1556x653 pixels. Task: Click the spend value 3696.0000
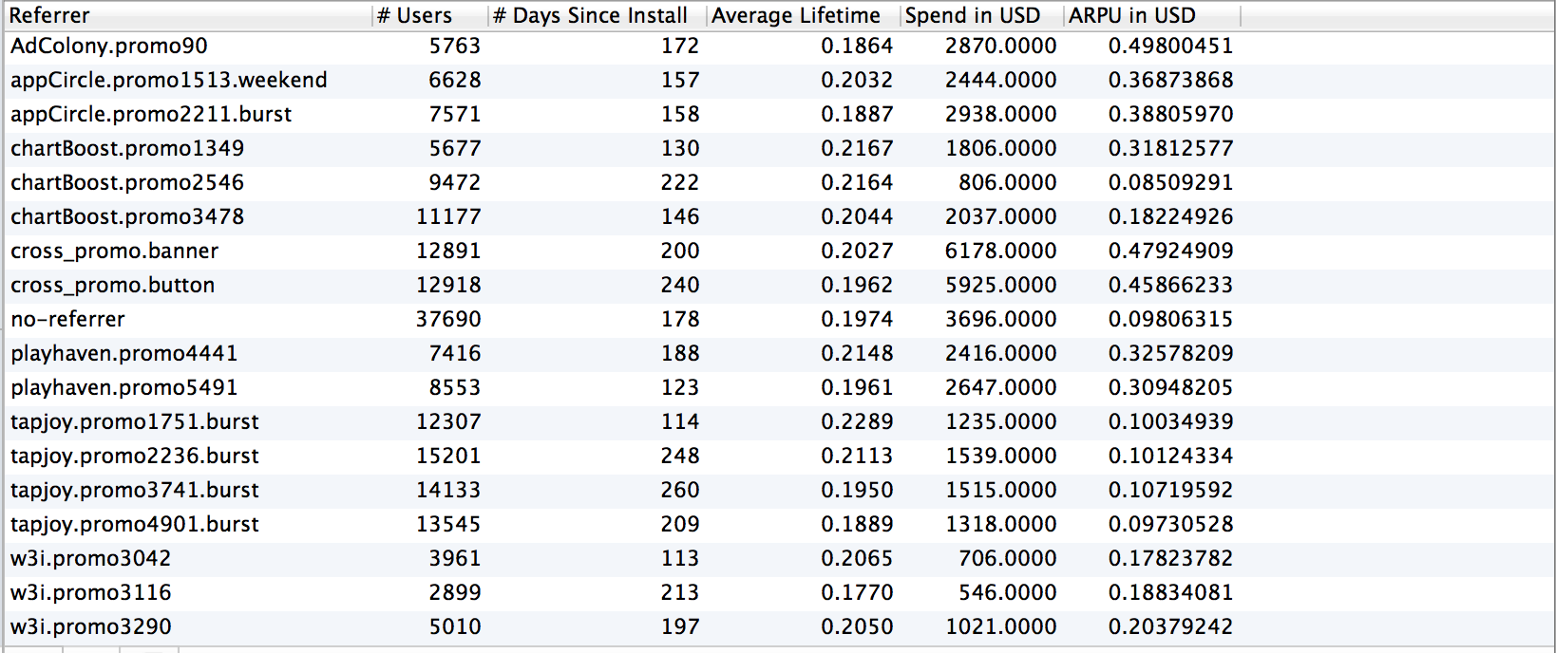(1000, 319)
